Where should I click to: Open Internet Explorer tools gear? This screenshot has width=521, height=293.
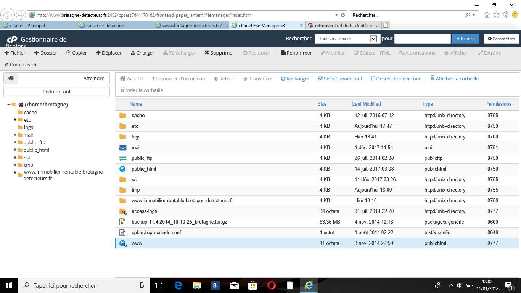click(x=506, y=15)
